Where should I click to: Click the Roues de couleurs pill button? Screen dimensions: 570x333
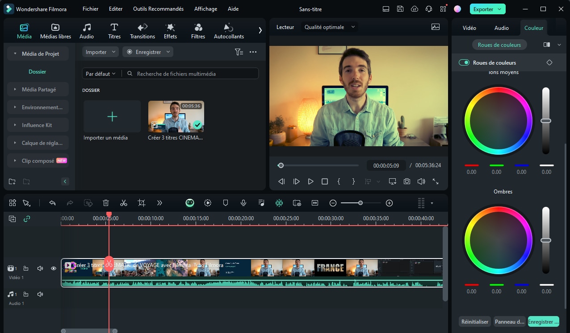[x=499, y=45]
